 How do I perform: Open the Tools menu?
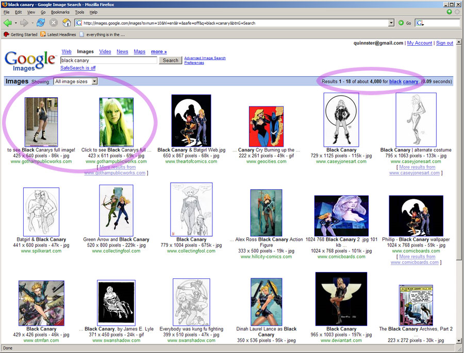tap(79, 12)
